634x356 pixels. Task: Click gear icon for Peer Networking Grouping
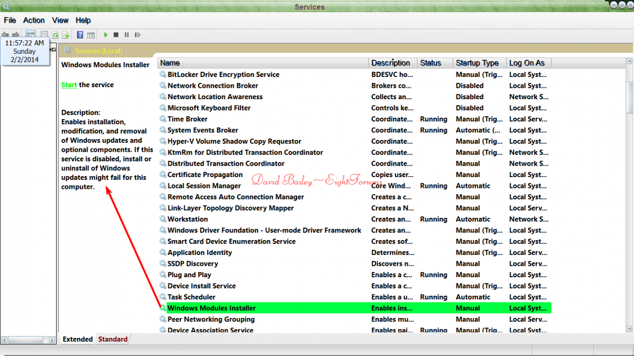pos(163,319)
